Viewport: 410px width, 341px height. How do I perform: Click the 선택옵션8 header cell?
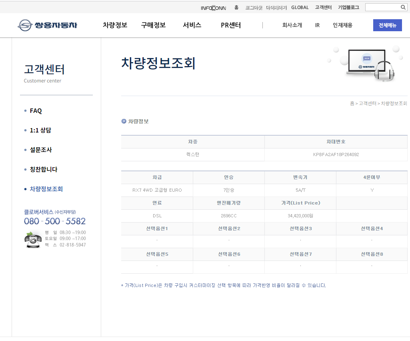[x=372, y=255]
